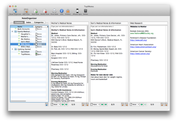The width and height of the screenshot is (178, 122).
Task: Select the Mother's note in the list
Action: click(x=25, y=37)
